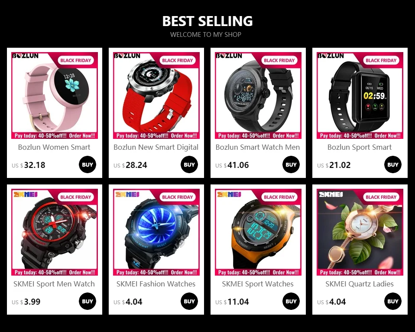The width and height of the screenshot is (415, 332).
Task: Open the pink Bozlun women's watch image
Action: [55, 95]
